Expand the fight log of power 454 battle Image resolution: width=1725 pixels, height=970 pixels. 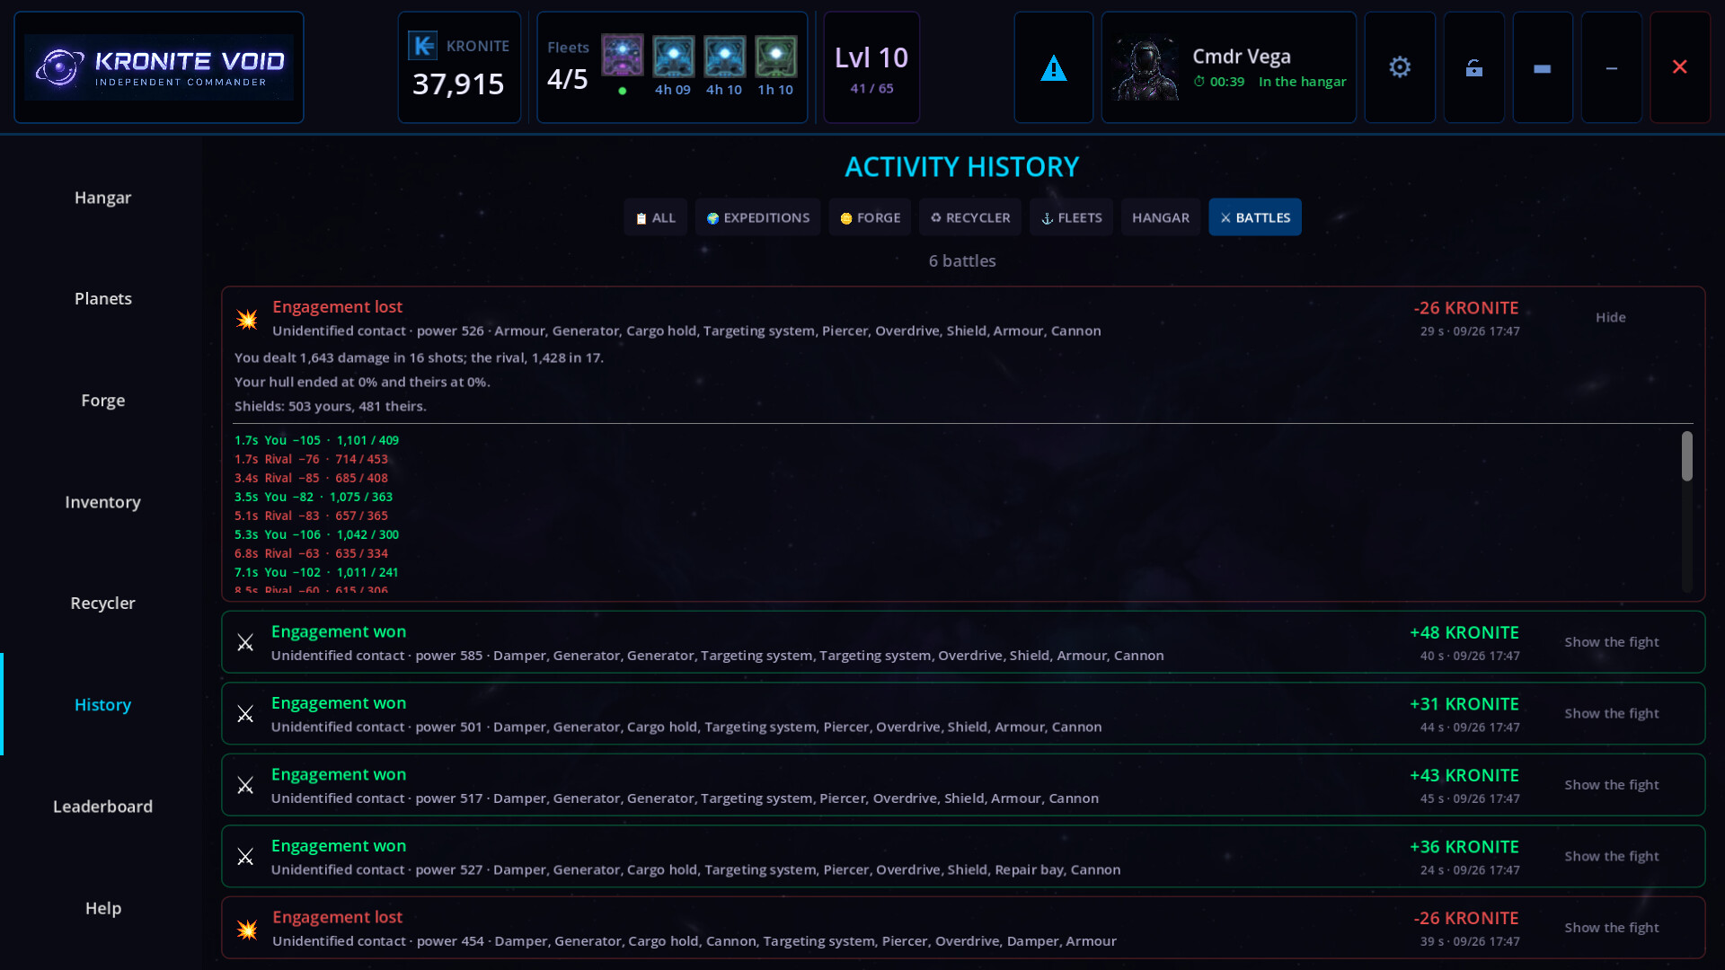(x=1611, y=928)
